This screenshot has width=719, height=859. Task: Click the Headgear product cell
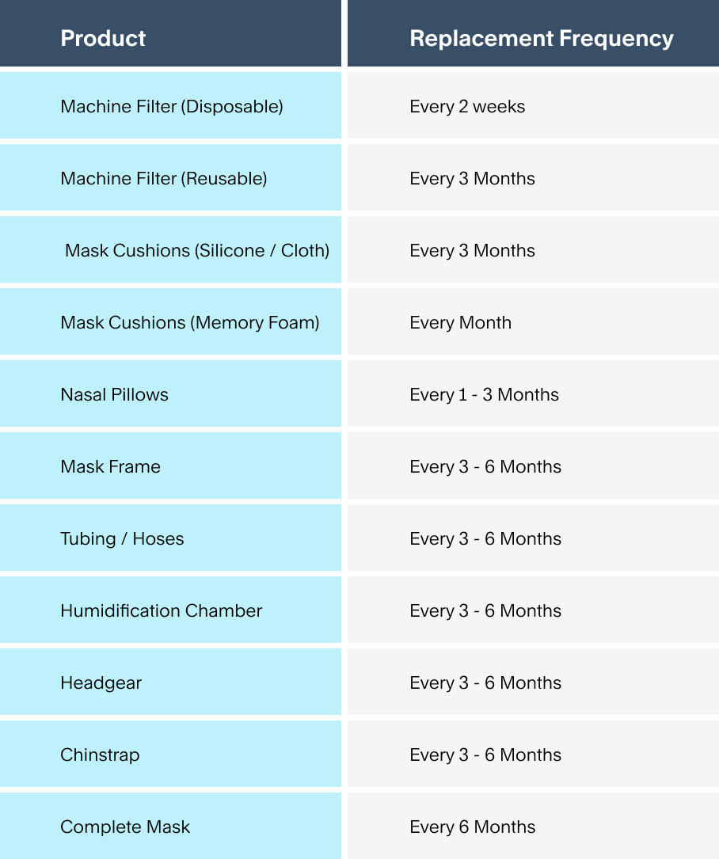coord(101,682)
